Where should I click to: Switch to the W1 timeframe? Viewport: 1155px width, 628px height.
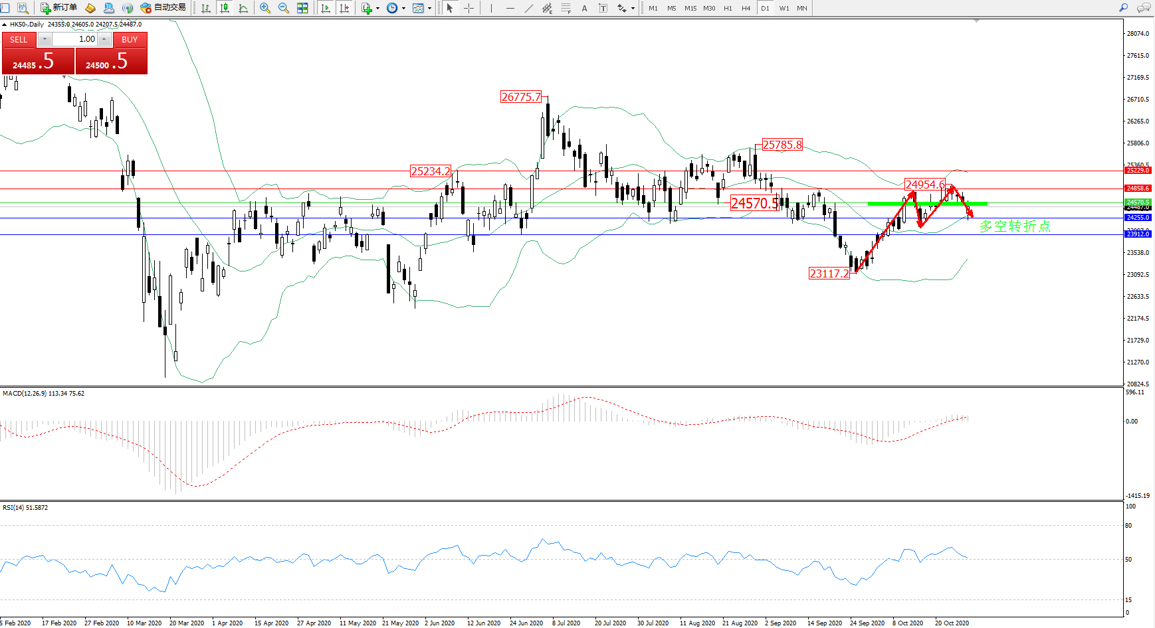pos(784,8)
